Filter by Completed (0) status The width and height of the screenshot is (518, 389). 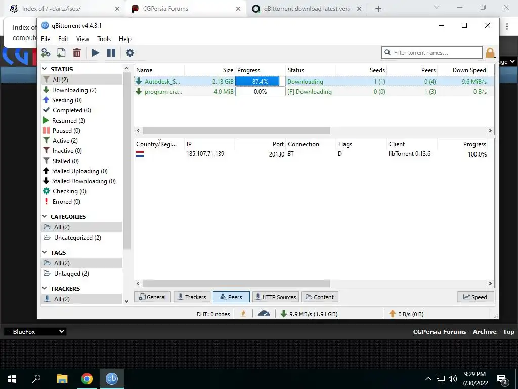click(72, 110)
